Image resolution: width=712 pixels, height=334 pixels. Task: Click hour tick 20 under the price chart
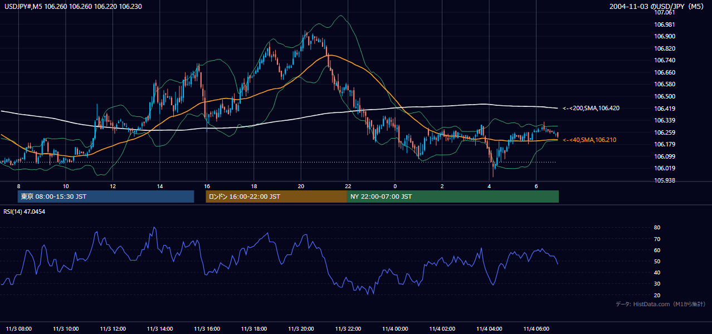301,186
